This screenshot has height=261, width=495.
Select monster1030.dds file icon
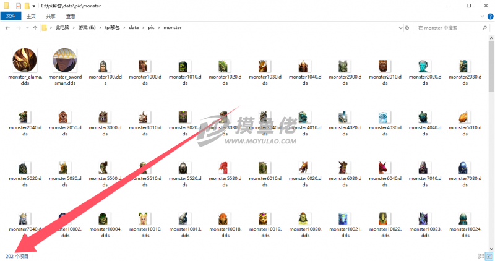(x=264, y=66)
